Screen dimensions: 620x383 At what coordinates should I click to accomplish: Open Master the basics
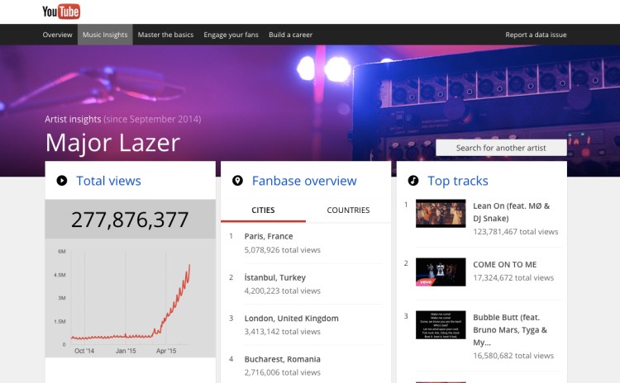tap(165, 35)
